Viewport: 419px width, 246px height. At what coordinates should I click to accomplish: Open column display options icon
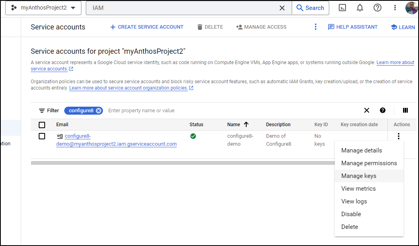405,110
